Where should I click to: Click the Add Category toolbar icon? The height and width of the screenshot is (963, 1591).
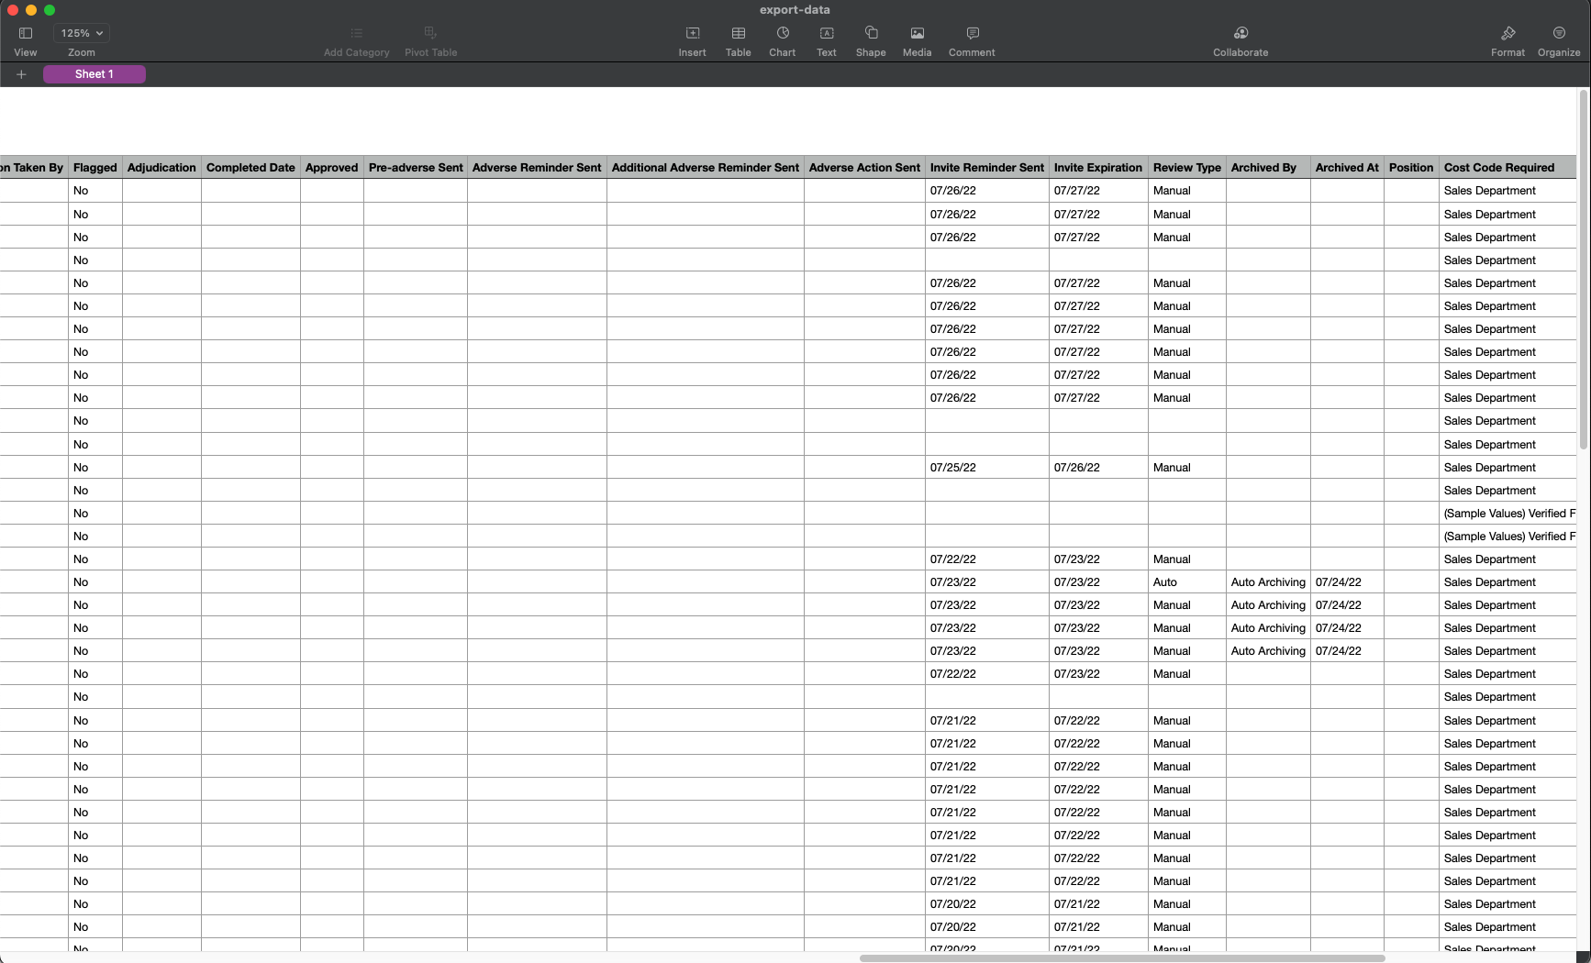coord(356,33)
